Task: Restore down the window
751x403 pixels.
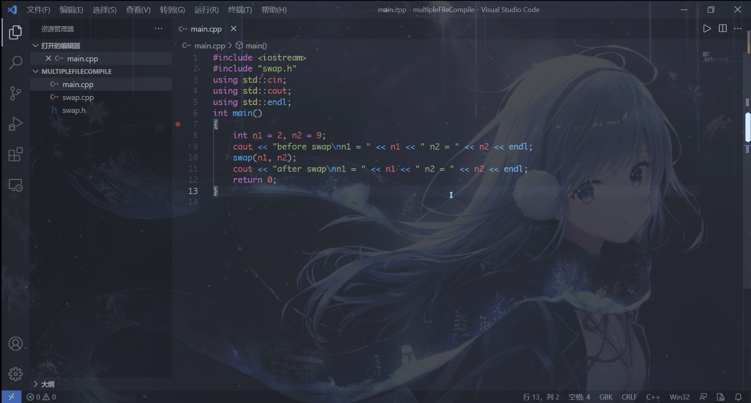Action: click(711, 9)
